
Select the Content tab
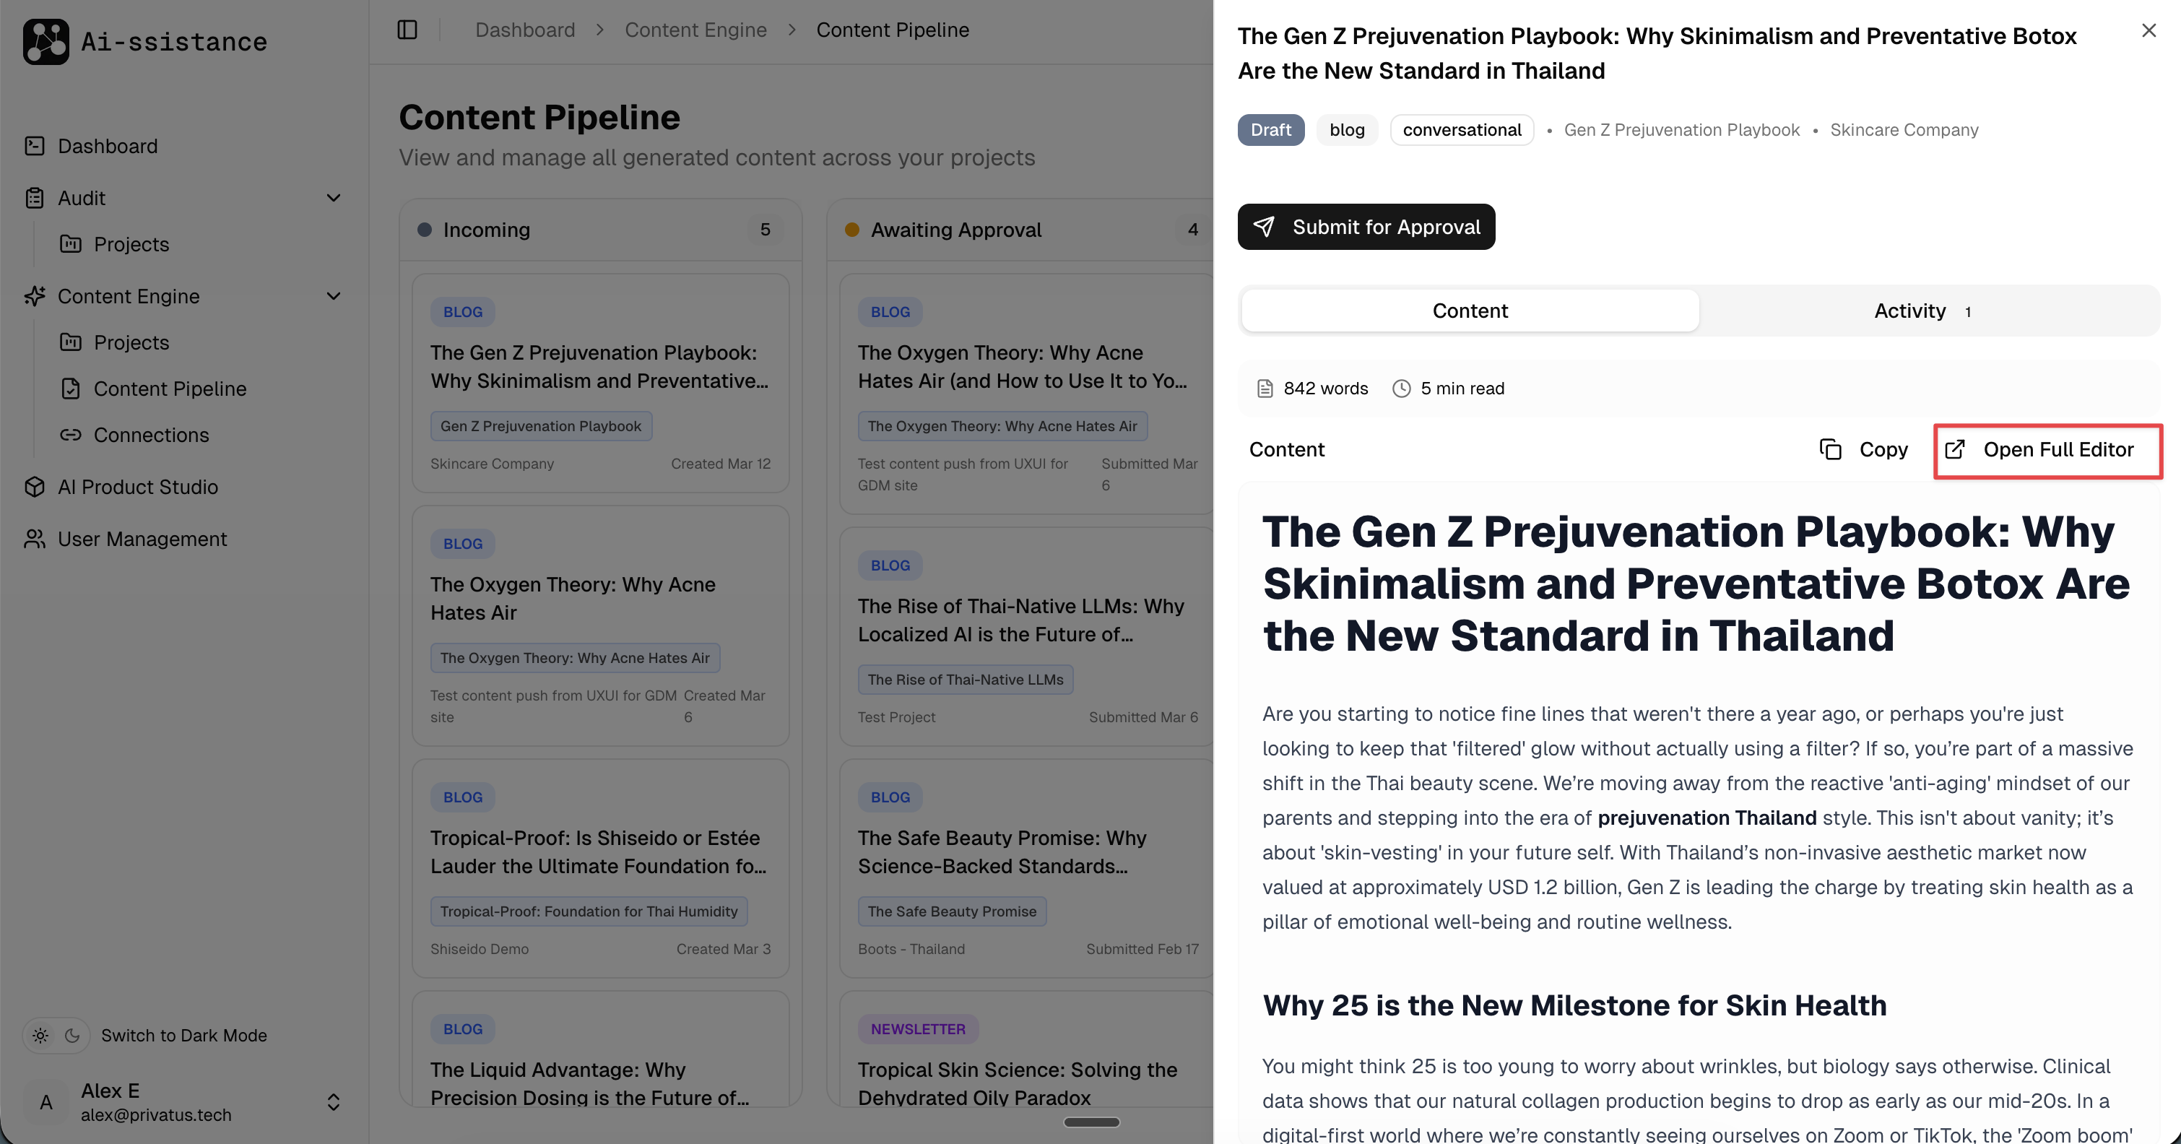pos(1469,311)
